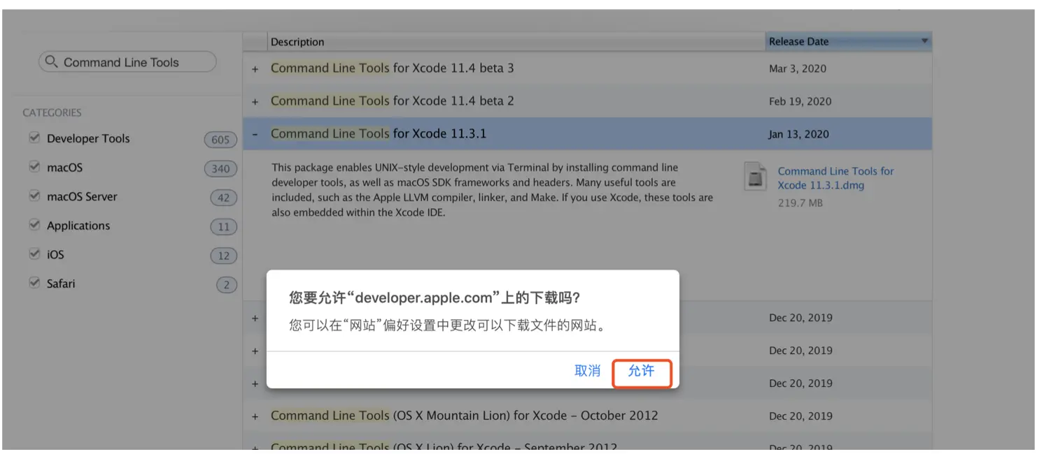Download Command Line Tools for Xcode 11.3.1.dmg
This screenshot has width=1044, height=454.
coord(835,178)
